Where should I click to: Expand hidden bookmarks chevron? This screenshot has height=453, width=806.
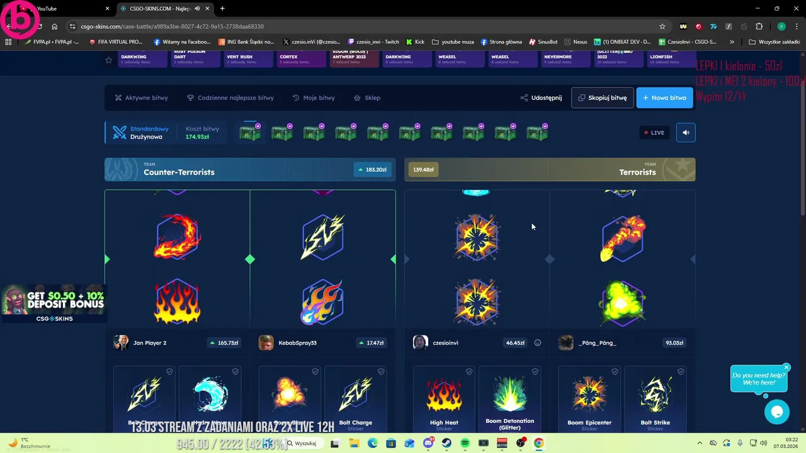click(x=732, y=42)
